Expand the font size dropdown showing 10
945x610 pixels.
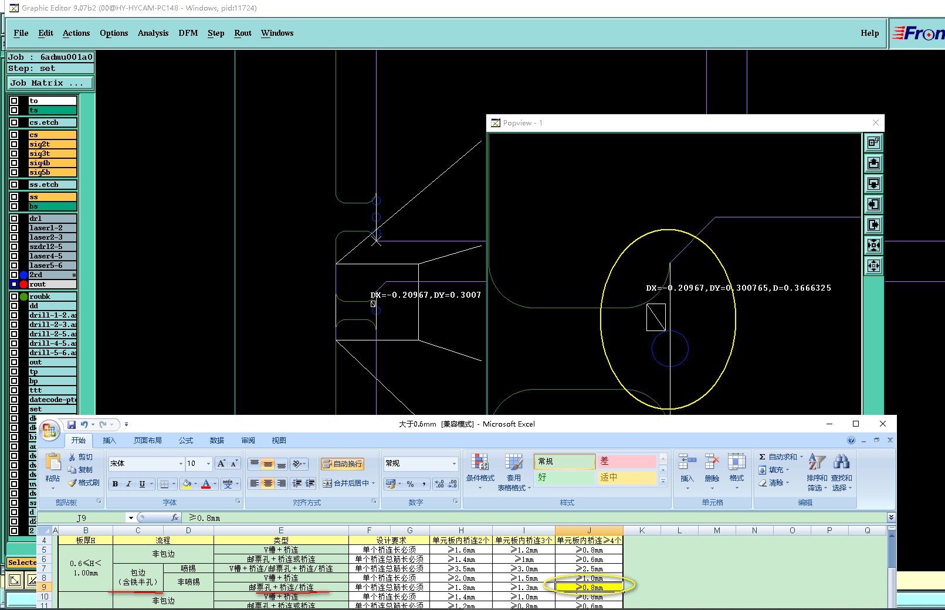point(208,464)
